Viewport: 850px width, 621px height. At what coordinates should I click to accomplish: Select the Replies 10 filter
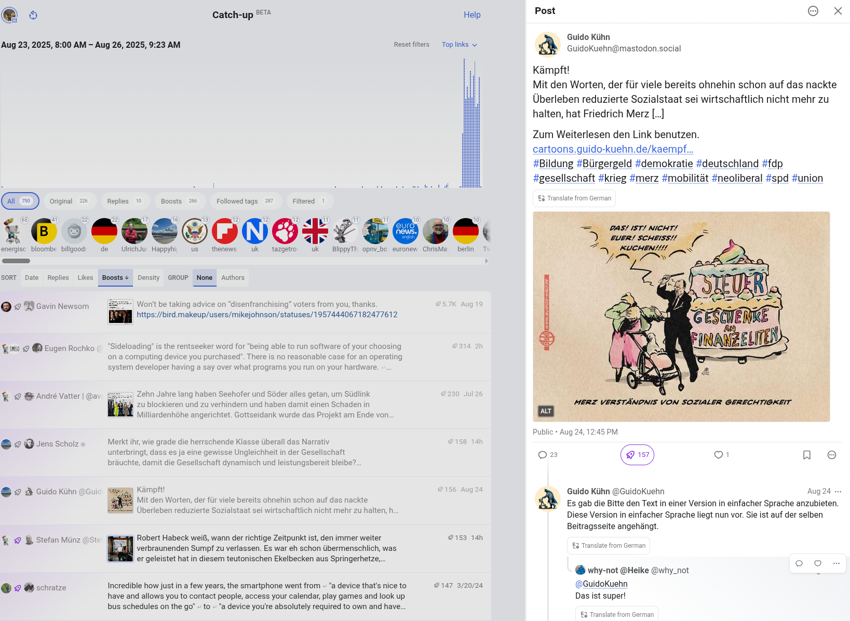(125, 201)
